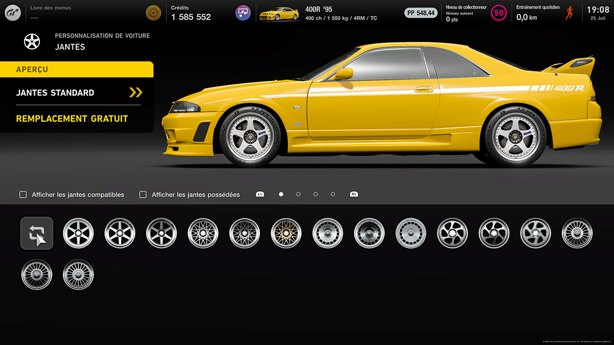
Task: Enable Afficher les jantes compatibles checkbox
Action: [23, 195]
